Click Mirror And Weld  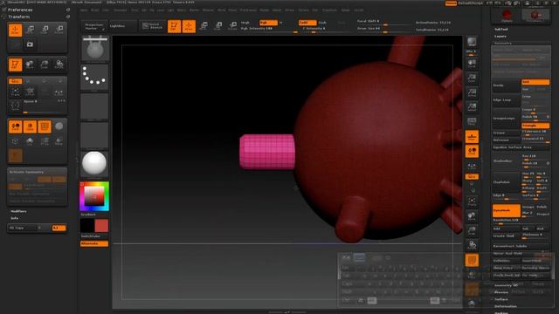521,254
